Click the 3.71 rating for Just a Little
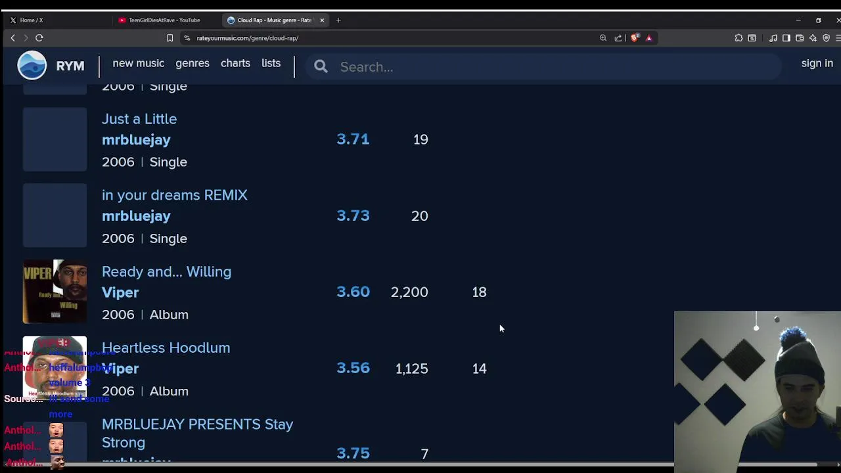 (x=353, y=139)
